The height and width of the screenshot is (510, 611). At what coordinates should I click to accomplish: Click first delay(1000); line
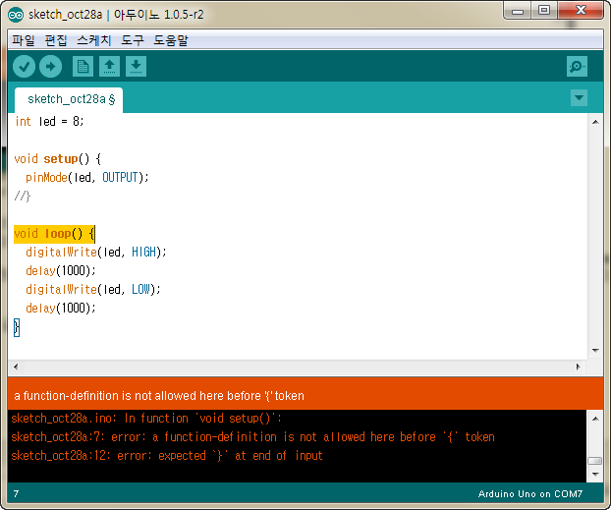(60, 271)
